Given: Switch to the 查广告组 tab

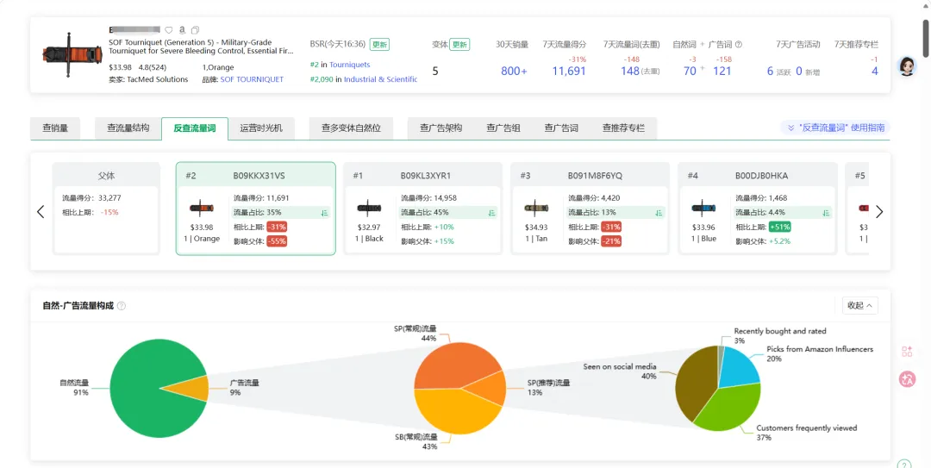Looking at the screenshot, I should point(503,128).
